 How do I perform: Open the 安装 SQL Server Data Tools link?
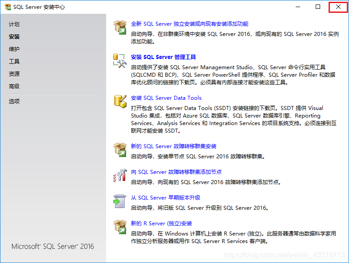point(166,98)
